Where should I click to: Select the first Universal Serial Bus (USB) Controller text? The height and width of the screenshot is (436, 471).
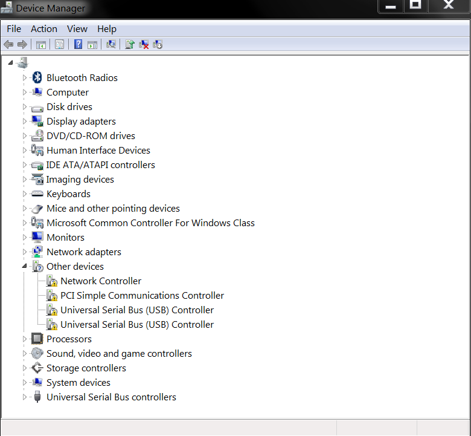[137, 310]
